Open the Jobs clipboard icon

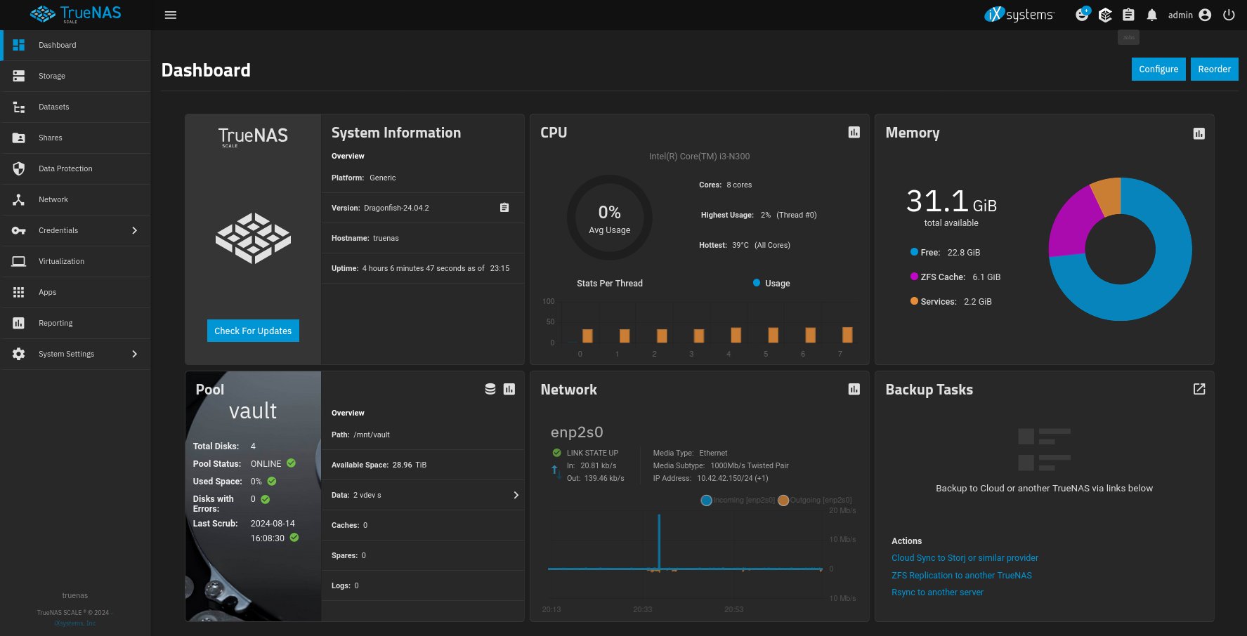click(1128, 15)
